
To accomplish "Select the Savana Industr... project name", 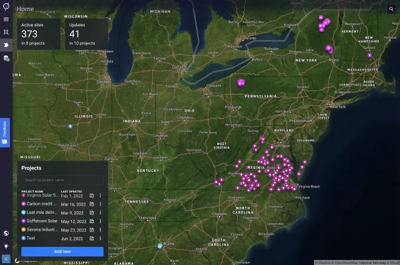I will (42, 229).
